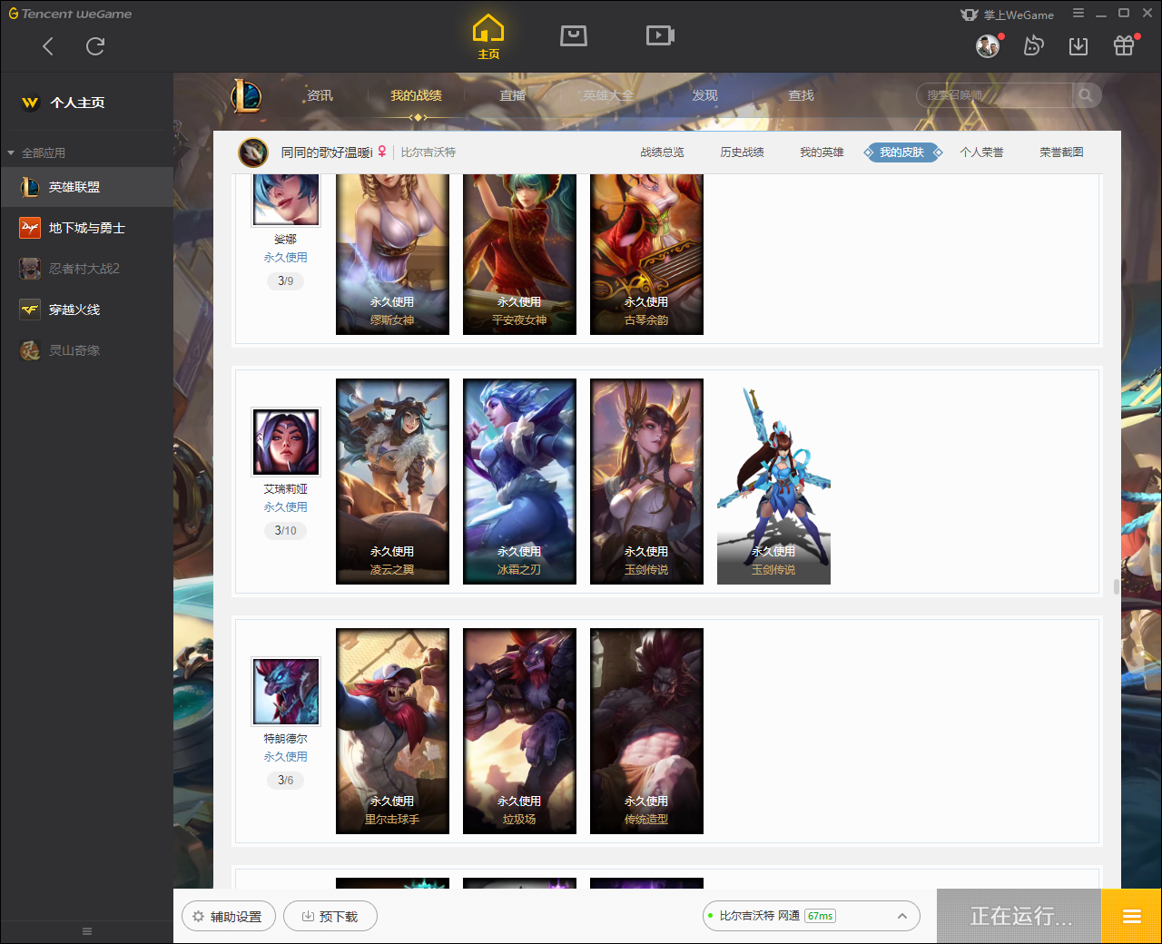Click the 3/6 skin count badge
The height and width of the screenshot is (944, 1162).
point(286,780)
